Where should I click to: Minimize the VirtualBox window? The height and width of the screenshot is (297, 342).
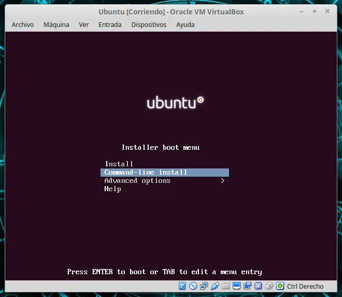(302, 12)
